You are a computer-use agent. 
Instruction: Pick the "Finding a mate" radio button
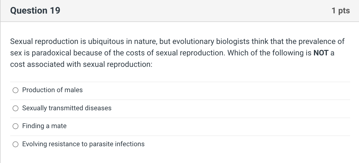[x=16, y=126]
